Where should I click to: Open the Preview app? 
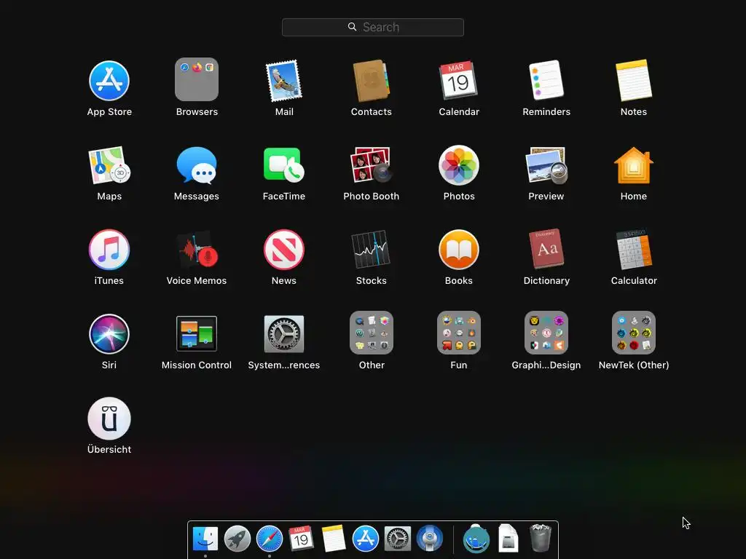[x=546, y=165]
